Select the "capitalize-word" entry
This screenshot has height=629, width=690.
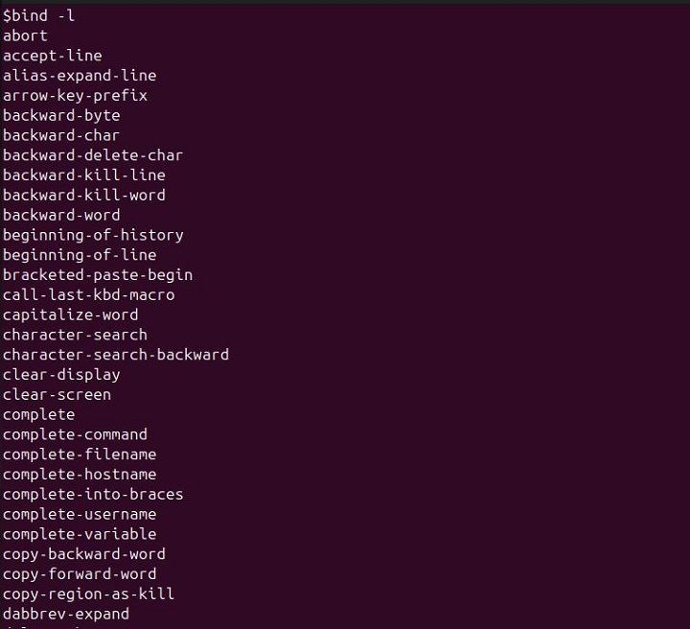(x=71, y=314)
